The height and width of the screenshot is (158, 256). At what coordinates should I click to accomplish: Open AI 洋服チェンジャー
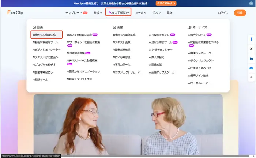161,50
